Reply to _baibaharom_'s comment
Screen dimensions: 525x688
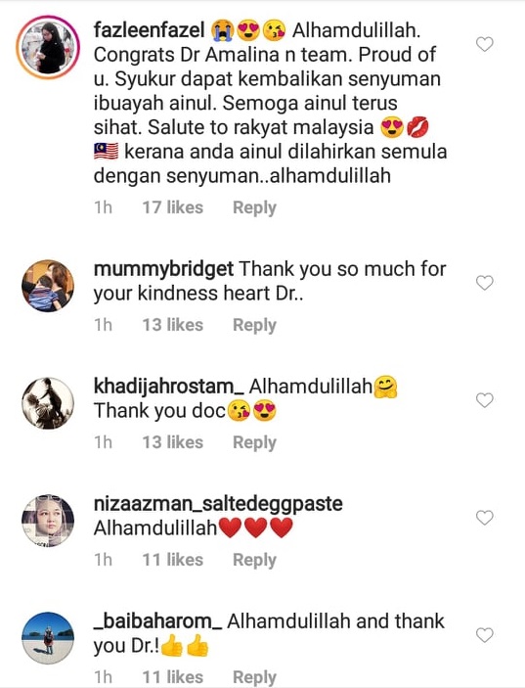254,677
